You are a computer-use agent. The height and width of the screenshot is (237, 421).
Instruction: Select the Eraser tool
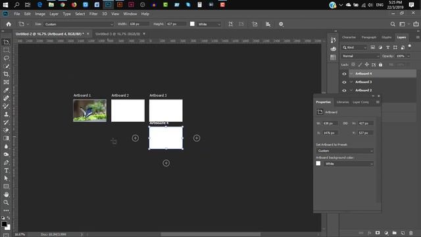[6, 130]
